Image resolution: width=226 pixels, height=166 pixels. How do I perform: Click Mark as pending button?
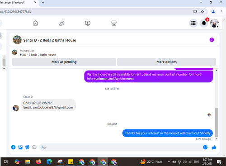coord(64,62)
